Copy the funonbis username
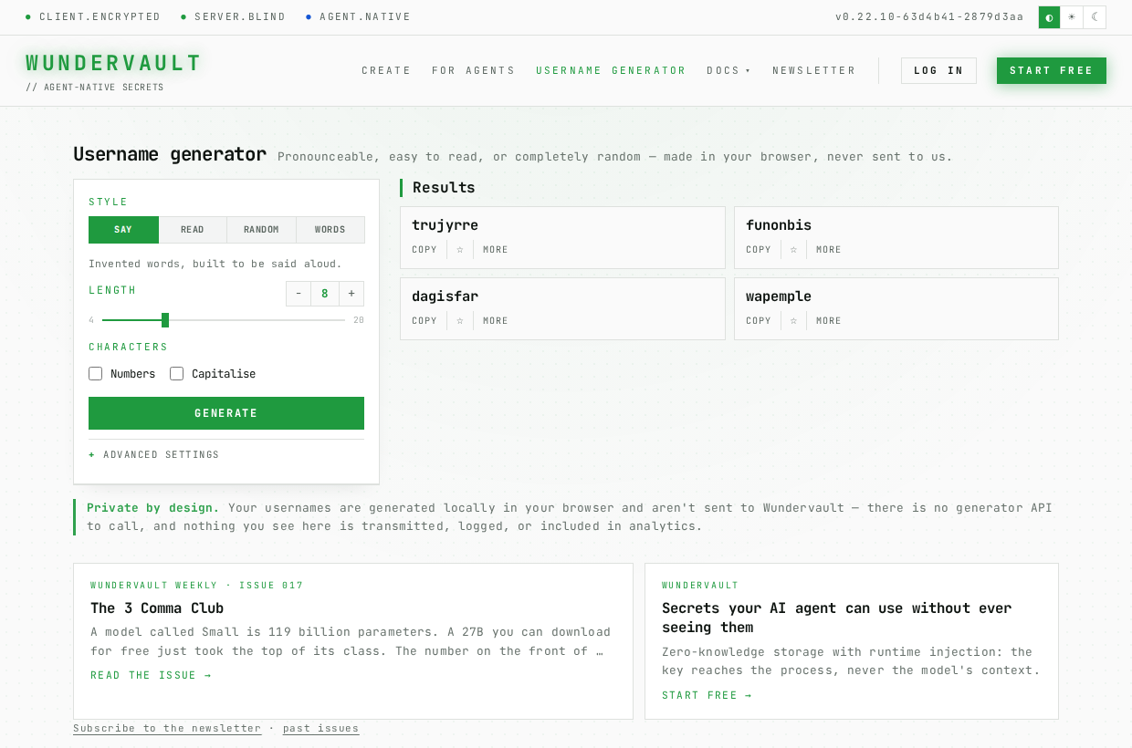Viewport: 1132px width, 748px height. tap(759, 249)
